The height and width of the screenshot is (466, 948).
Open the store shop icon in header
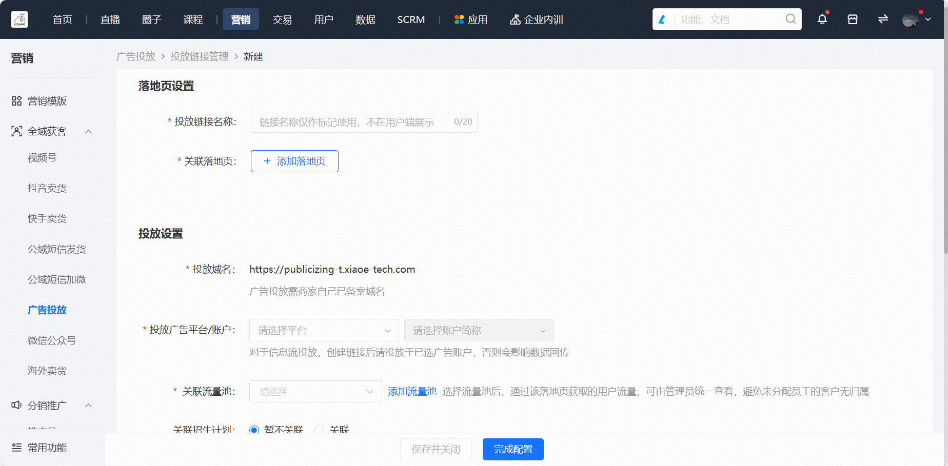click(x=853, y=19)
